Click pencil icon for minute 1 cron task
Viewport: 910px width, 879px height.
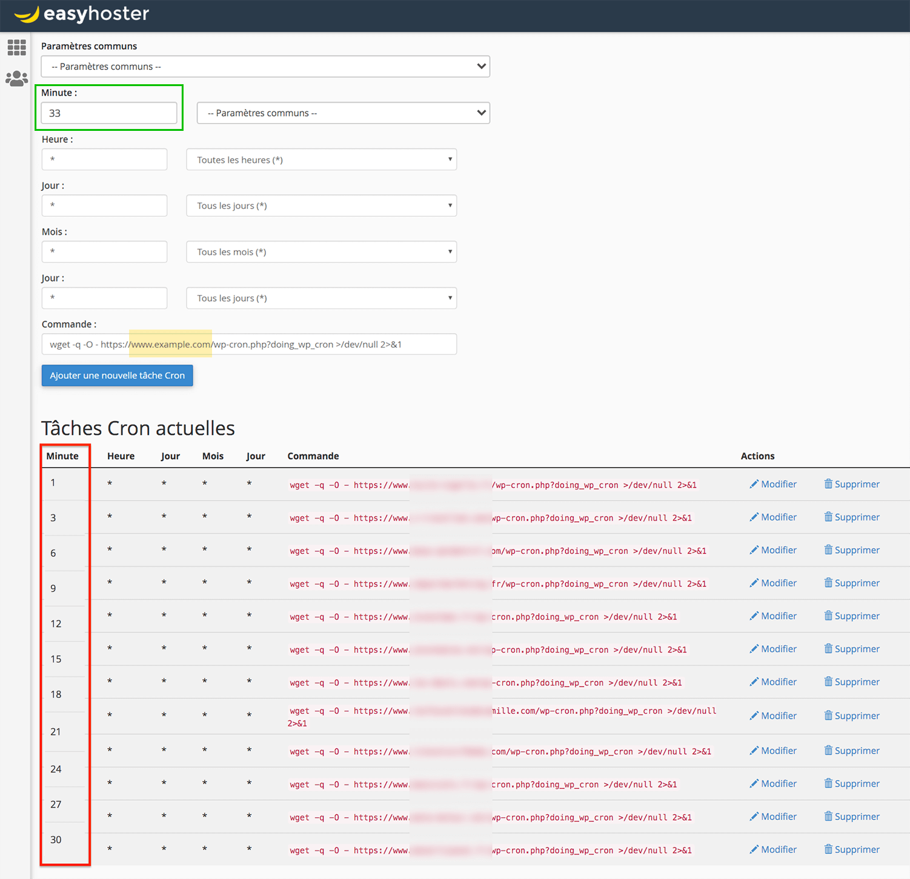click(x=754, y=484)
